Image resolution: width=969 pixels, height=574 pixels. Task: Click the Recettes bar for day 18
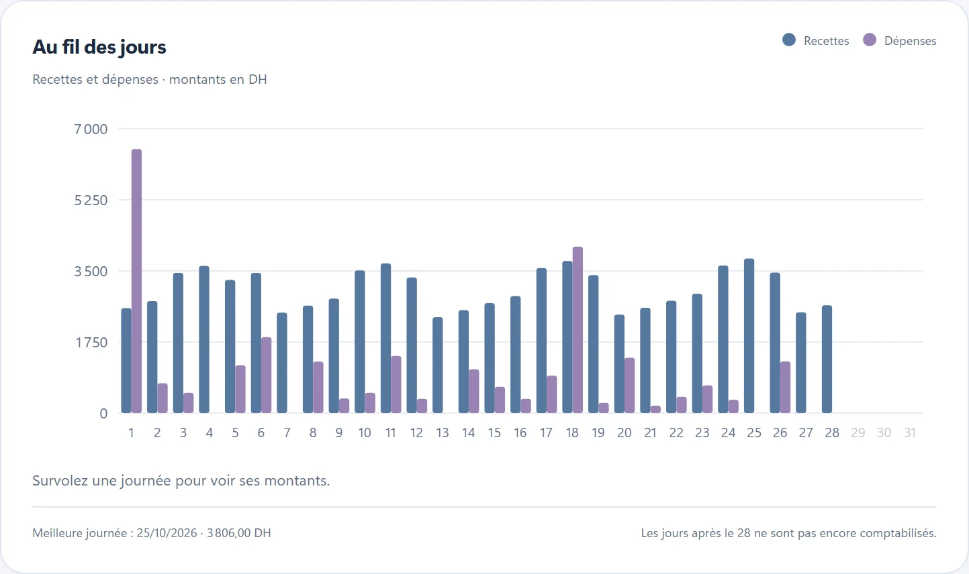pos(567,337)
